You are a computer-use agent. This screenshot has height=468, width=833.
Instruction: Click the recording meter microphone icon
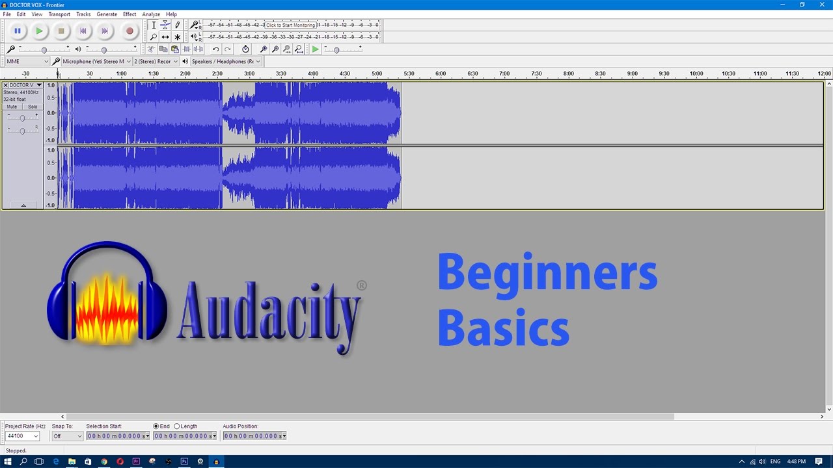click(x=194, y=25)
